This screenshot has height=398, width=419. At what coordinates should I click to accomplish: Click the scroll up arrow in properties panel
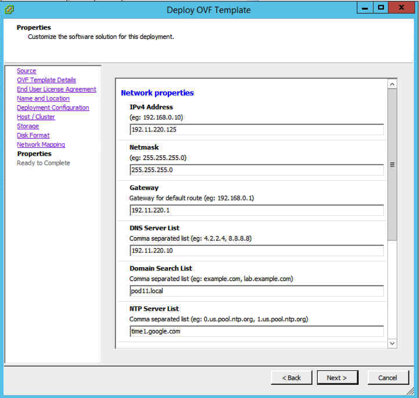click(x=392, y=84)
